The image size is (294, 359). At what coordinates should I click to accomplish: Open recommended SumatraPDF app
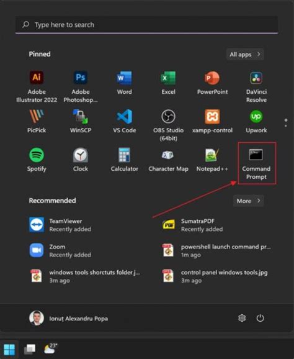coord(192,225)
